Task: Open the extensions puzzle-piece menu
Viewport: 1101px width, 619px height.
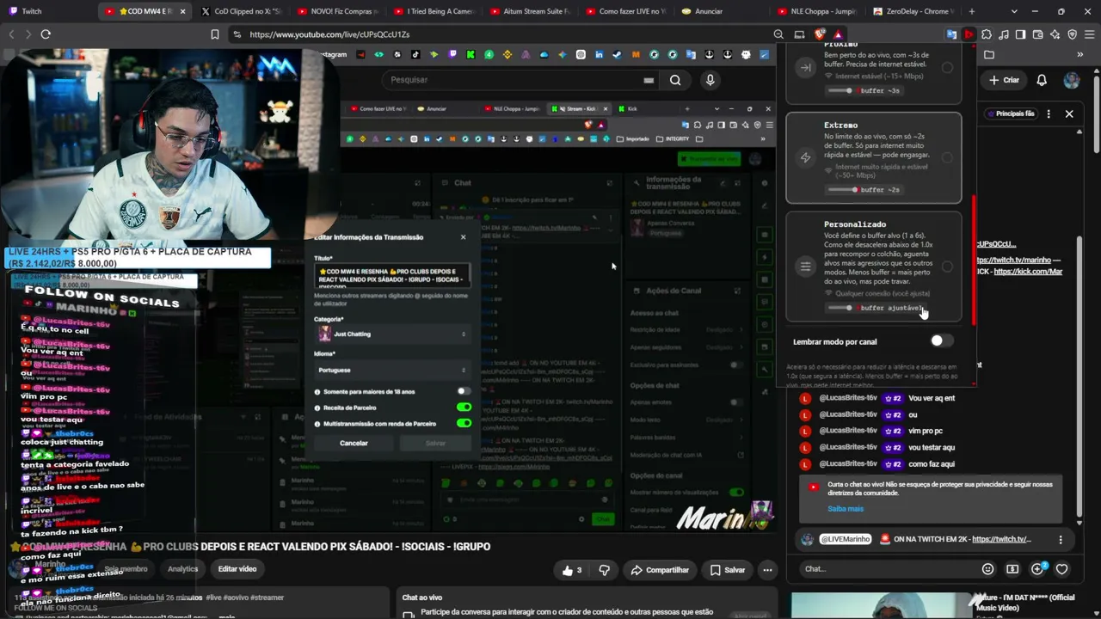Action: pyautogui.click(x=986, y=34)
